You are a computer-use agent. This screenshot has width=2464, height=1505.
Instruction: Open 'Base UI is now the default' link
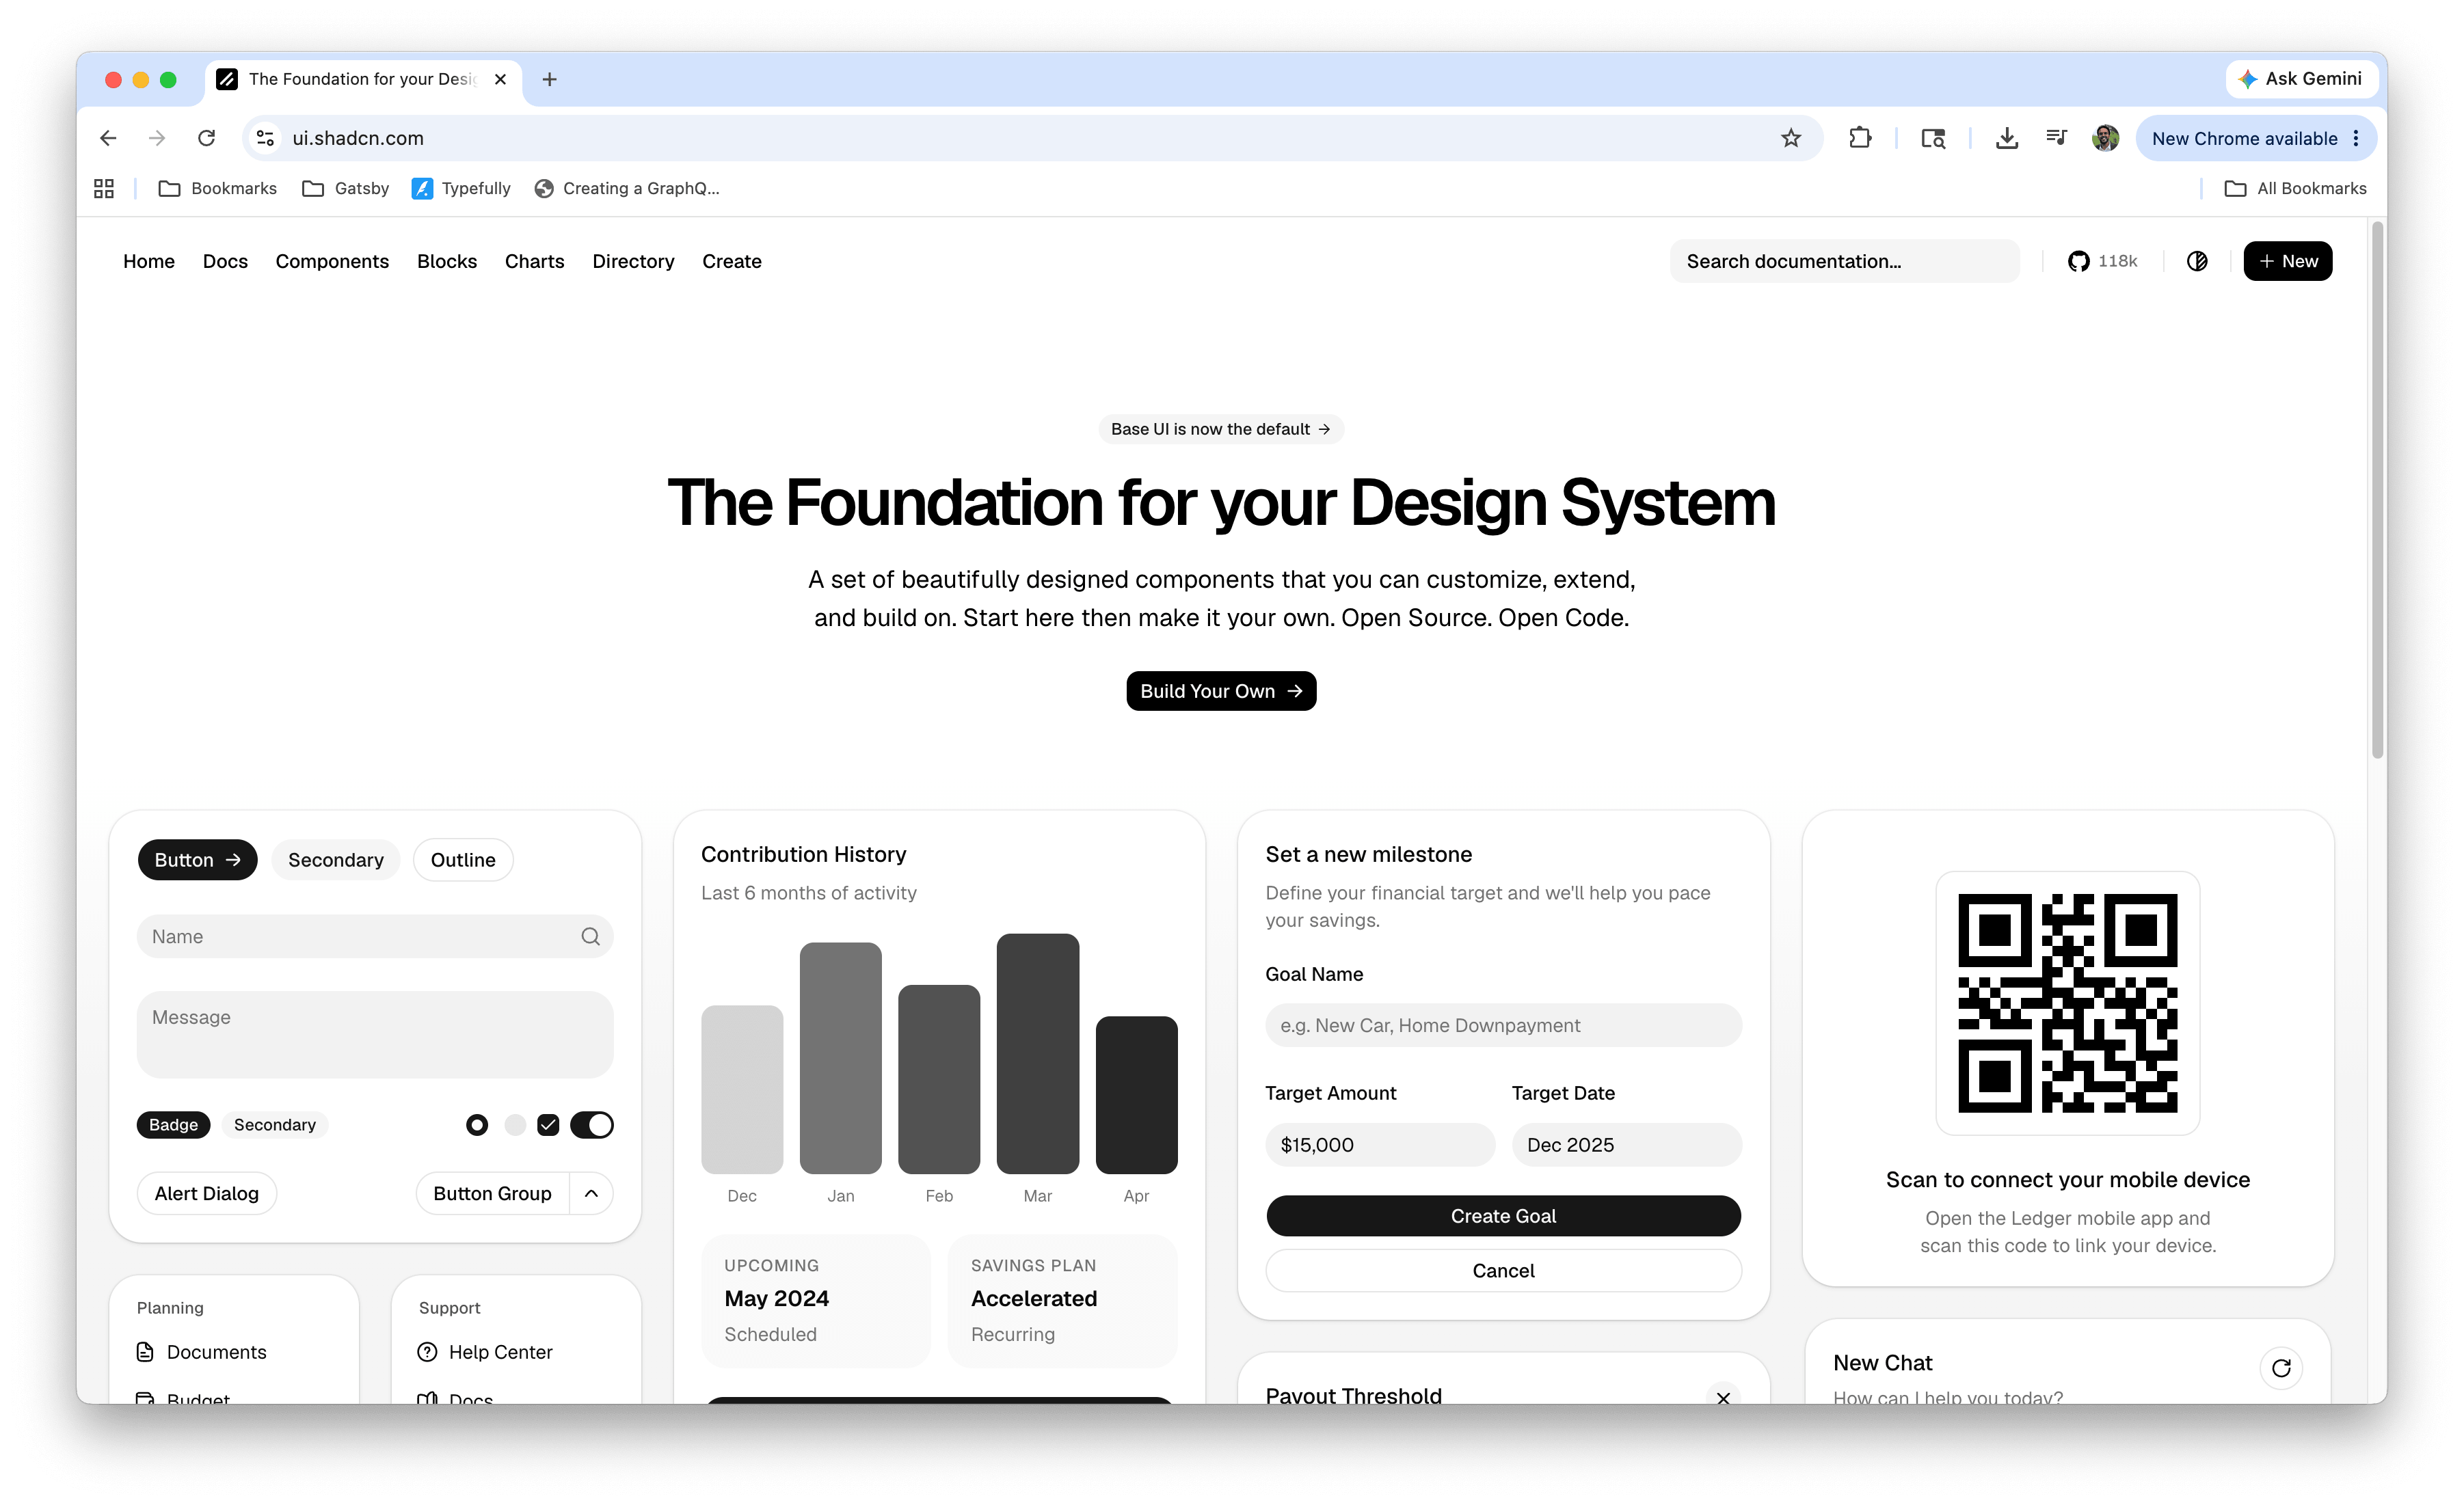click(x=1221, y=429)
